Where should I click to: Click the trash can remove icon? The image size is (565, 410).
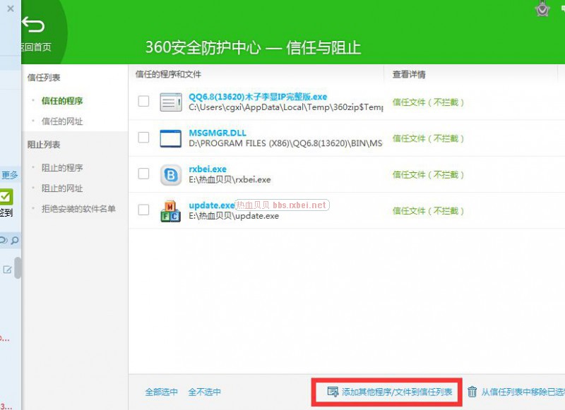[472, 392]
